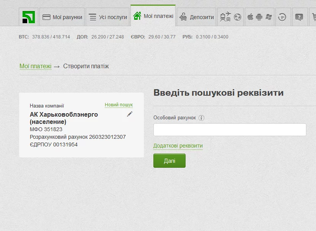The image size is (316, 231).
Task: Expand the Додаткові реквізити link
Action: [x=178, y=146]
